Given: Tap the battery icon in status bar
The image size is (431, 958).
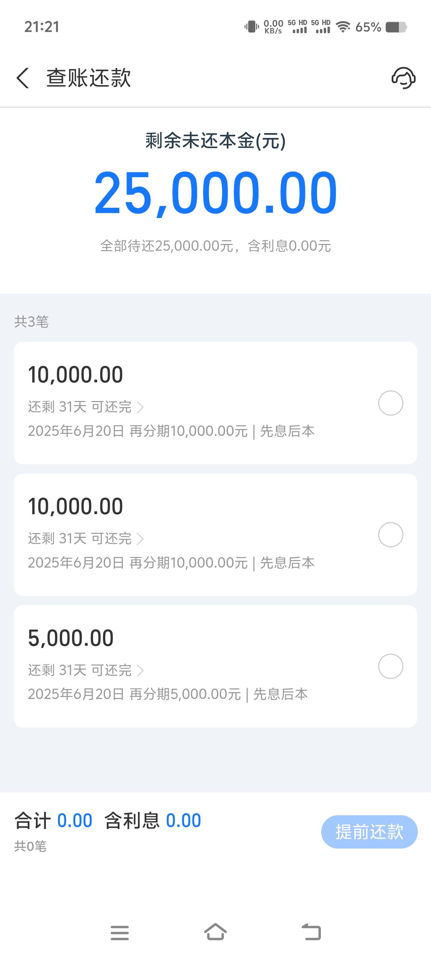Looking at the screenshot, I should pyautogui.click(x=396, y=27).
